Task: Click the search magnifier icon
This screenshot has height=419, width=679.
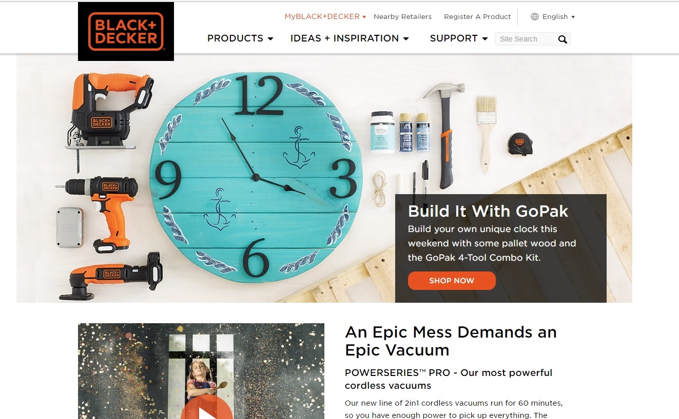Action: click(562, 39)
